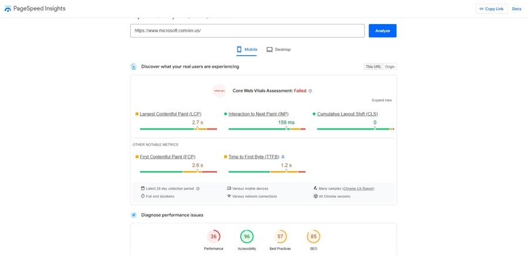The image size is (528, 255).
Task: Open help icon beside Latest 28-day collection period
Action: coord(198,189)
